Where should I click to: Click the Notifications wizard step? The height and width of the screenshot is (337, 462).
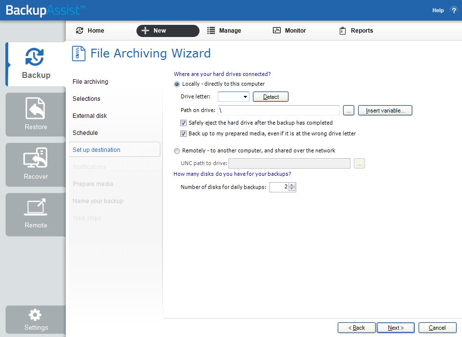[89, 167]
